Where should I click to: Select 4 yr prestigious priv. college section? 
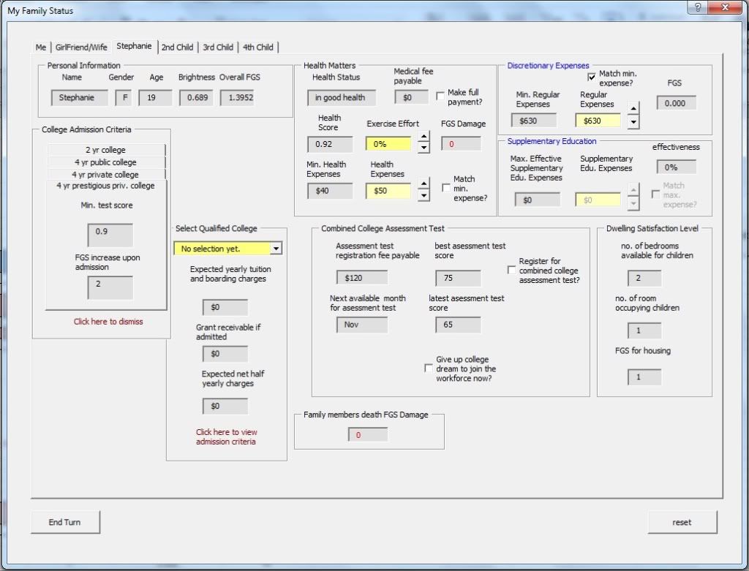point(105,186)
